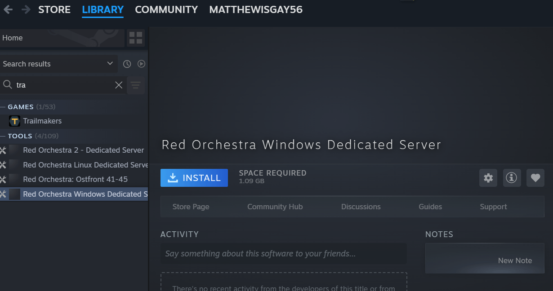Collapse the TOOLS category
Screen dimensions: 553x291
pyautogui.click(x=3, y=136)
